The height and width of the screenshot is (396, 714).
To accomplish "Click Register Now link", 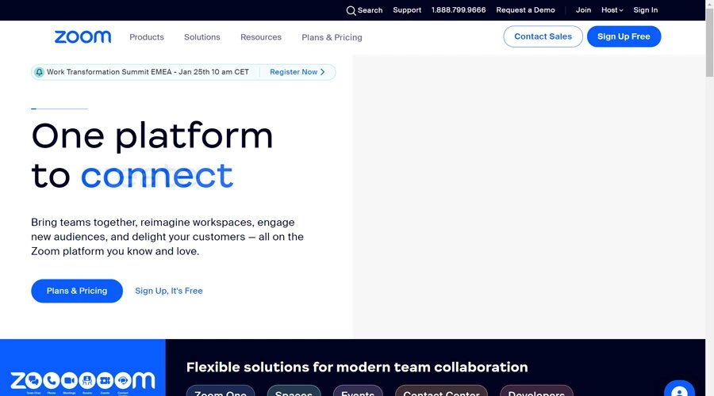I will 297,72.
